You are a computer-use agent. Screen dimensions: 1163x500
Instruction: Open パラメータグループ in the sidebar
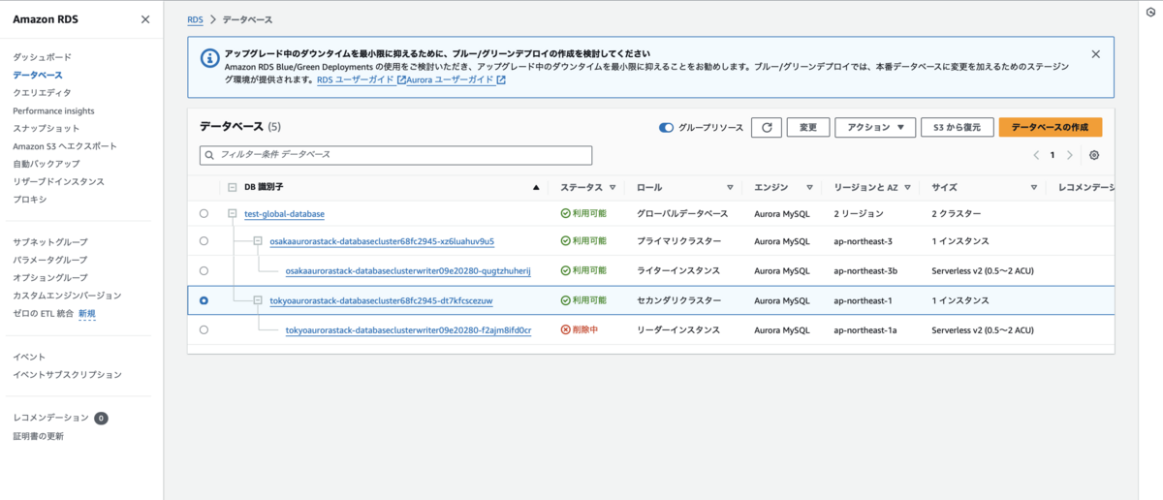(x=50, y=260)
